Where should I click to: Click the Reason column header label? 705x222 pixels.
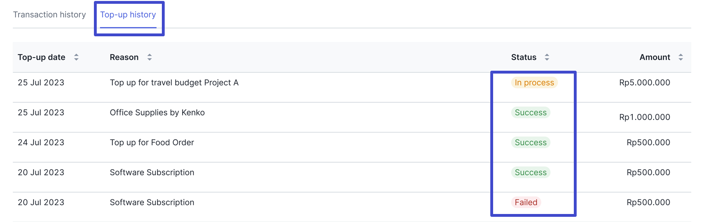[x=124, y=57]
